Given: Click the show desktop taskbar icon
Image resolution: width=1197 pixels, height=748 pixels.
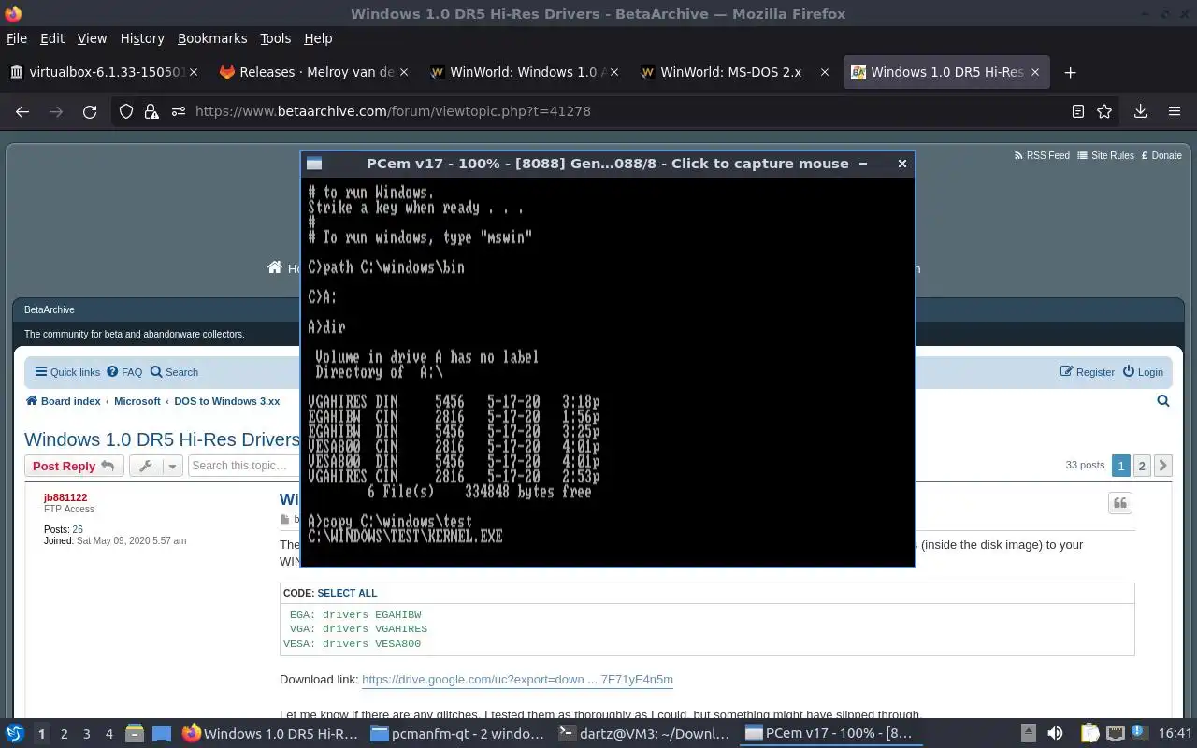Looking at the screenshot, I should [161, 734].
